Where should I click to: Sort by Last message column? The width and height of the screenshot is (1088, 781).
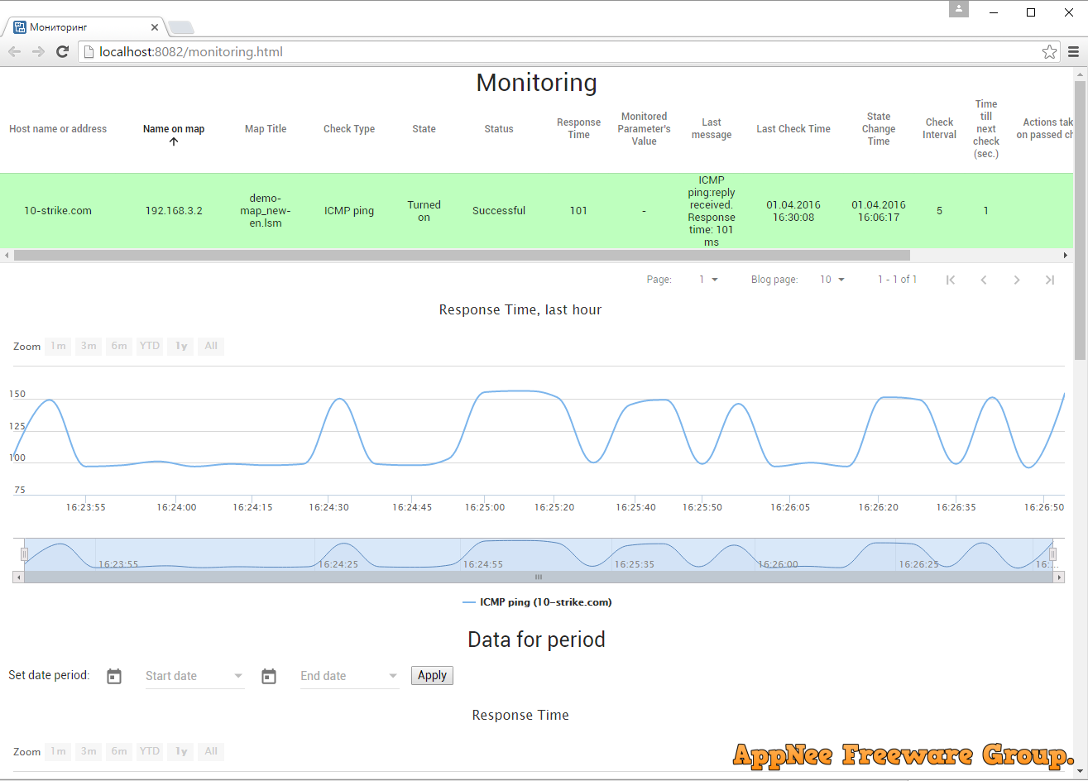coord(712,128)
